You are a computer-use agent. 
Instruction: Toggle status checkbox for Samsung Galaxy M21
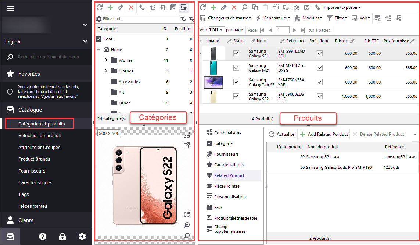[x=236, y=68]
